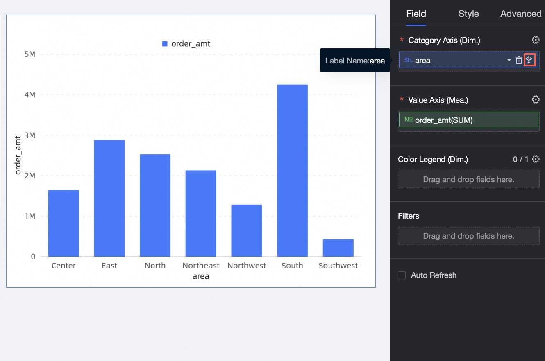Select the order_amt(SUM) measure field

tap(468, 120)
